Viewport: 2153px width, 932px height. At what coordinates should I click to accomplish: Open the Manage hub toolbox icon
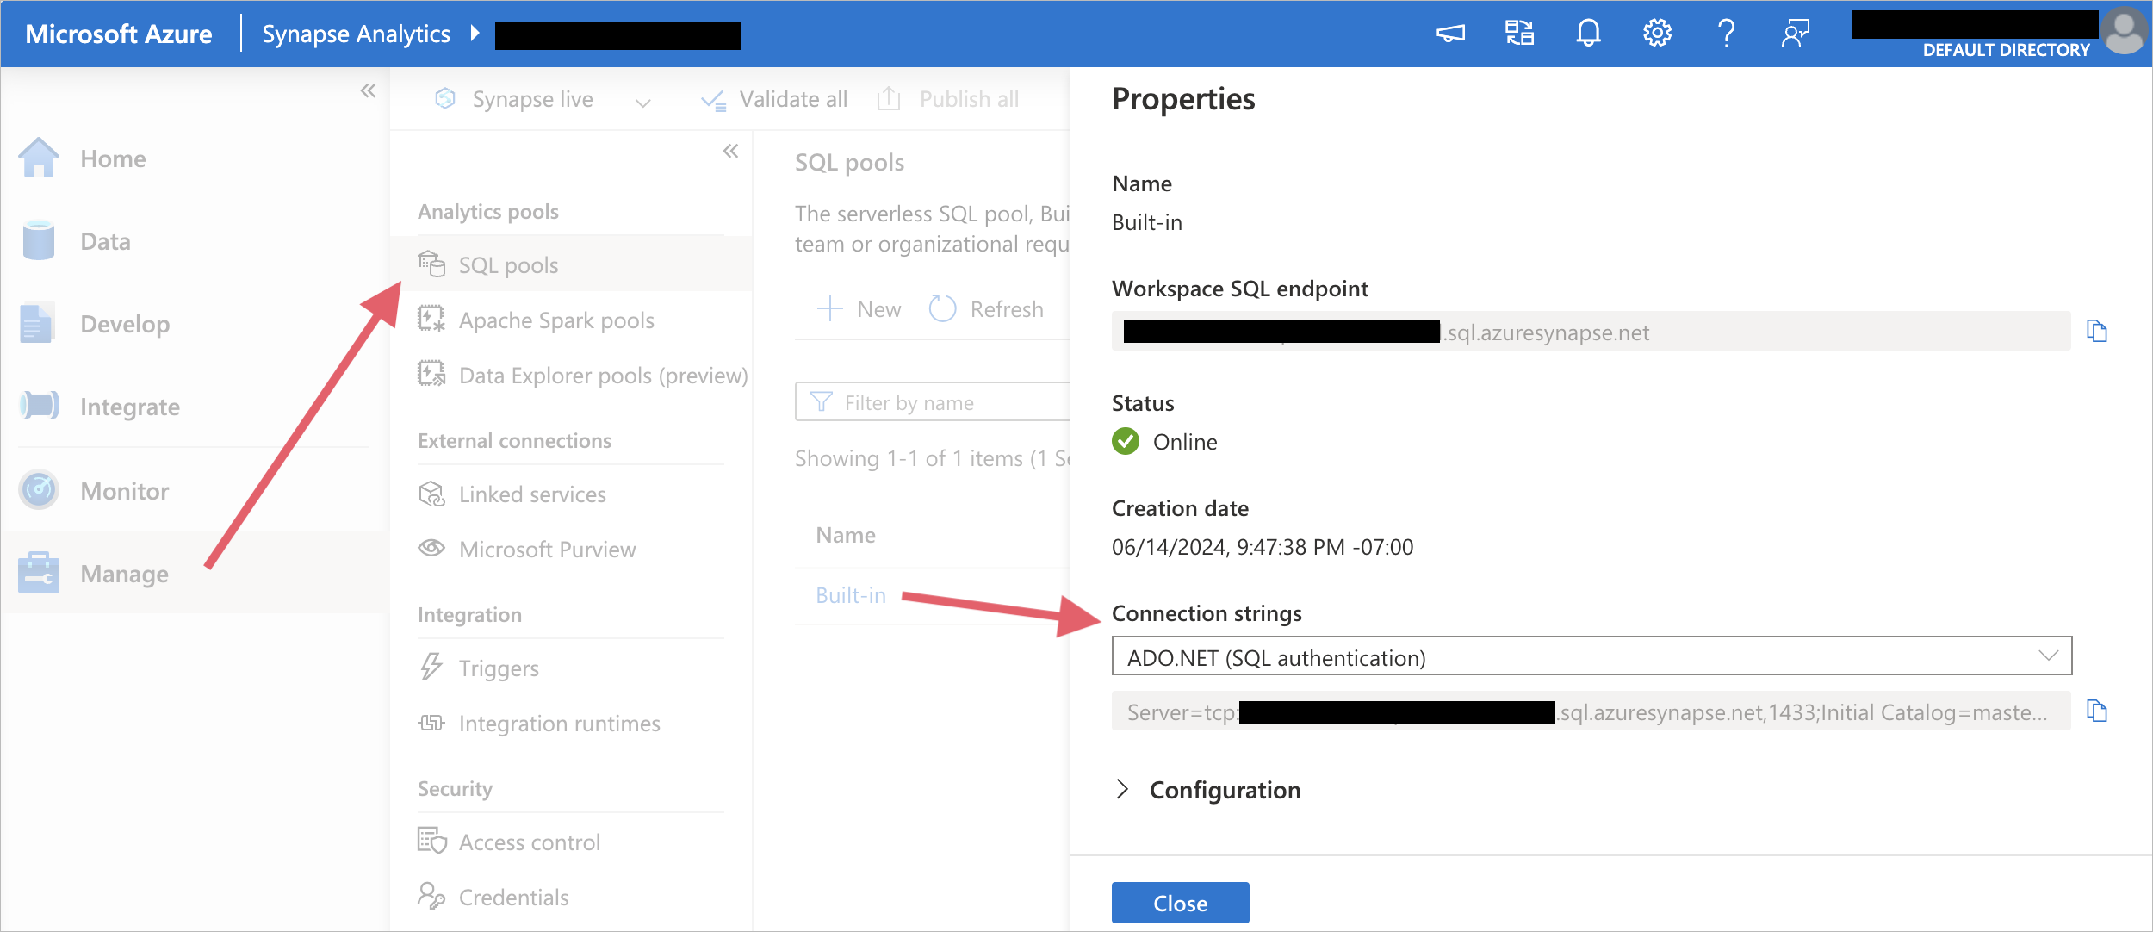[39, 573]
